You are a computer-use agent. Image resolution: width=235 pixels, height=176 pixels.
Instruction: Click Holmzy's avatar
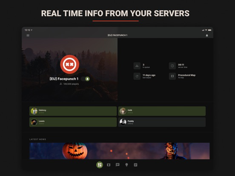[x=34, y=111]
